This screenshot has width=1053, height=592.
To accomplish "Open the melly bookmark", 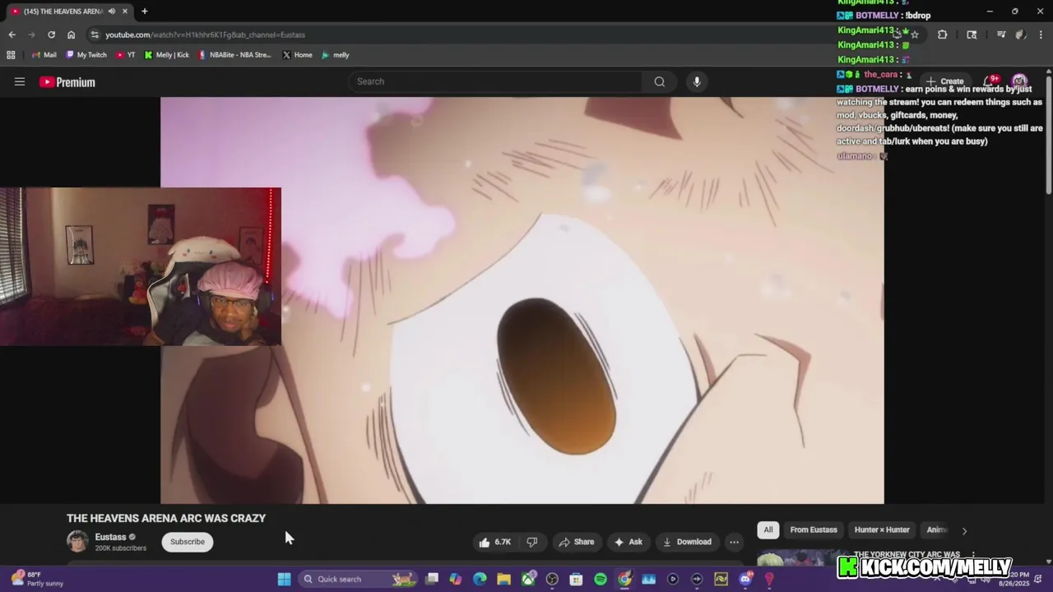I will click(336, 55).
